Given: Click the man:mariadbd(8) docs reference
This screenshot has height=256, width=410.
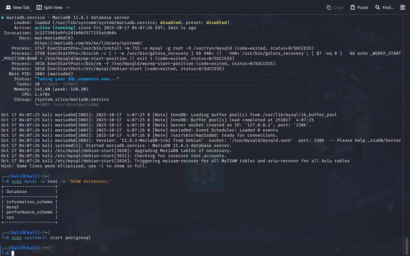Looking at the screenshot, I should click(x=54, y=38).
